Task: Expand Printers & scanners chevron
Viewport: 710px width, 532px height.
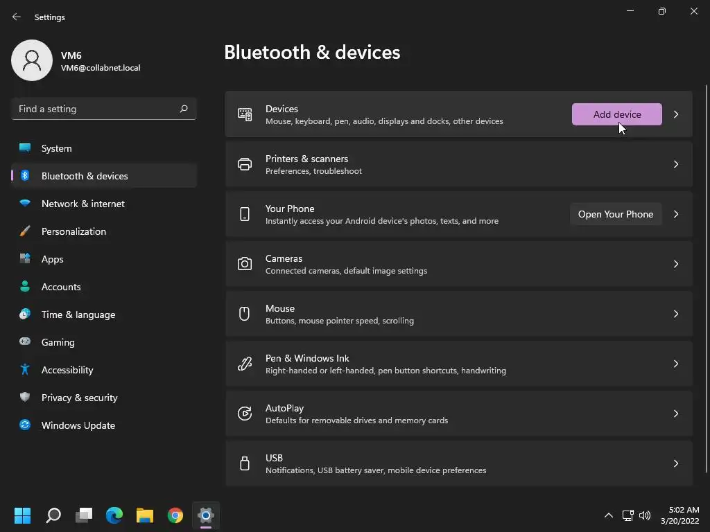Action: 675,164
